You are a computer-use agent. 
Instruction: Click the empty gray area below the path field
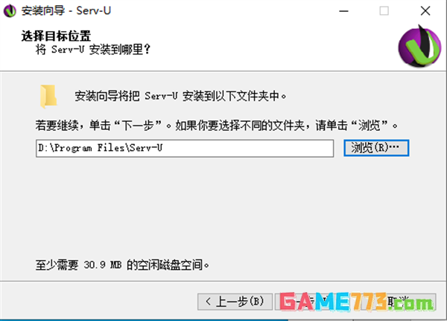222,207
